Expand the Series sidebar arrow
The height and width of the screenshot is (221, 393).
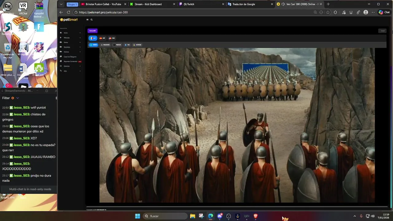click(80, 42)
